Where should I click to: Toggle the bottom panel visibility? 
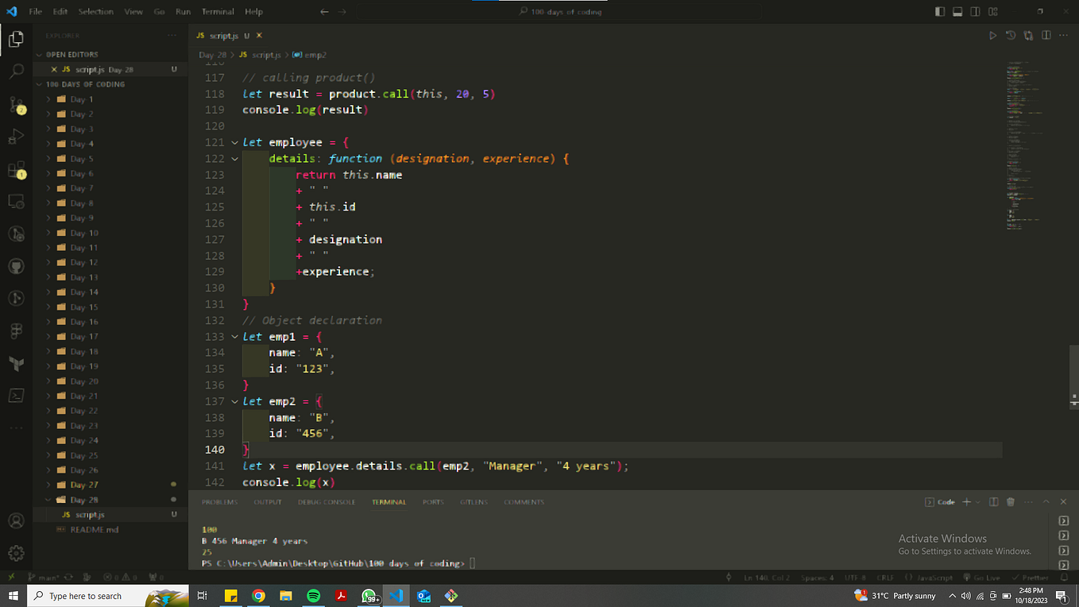[x=957, y=12]
